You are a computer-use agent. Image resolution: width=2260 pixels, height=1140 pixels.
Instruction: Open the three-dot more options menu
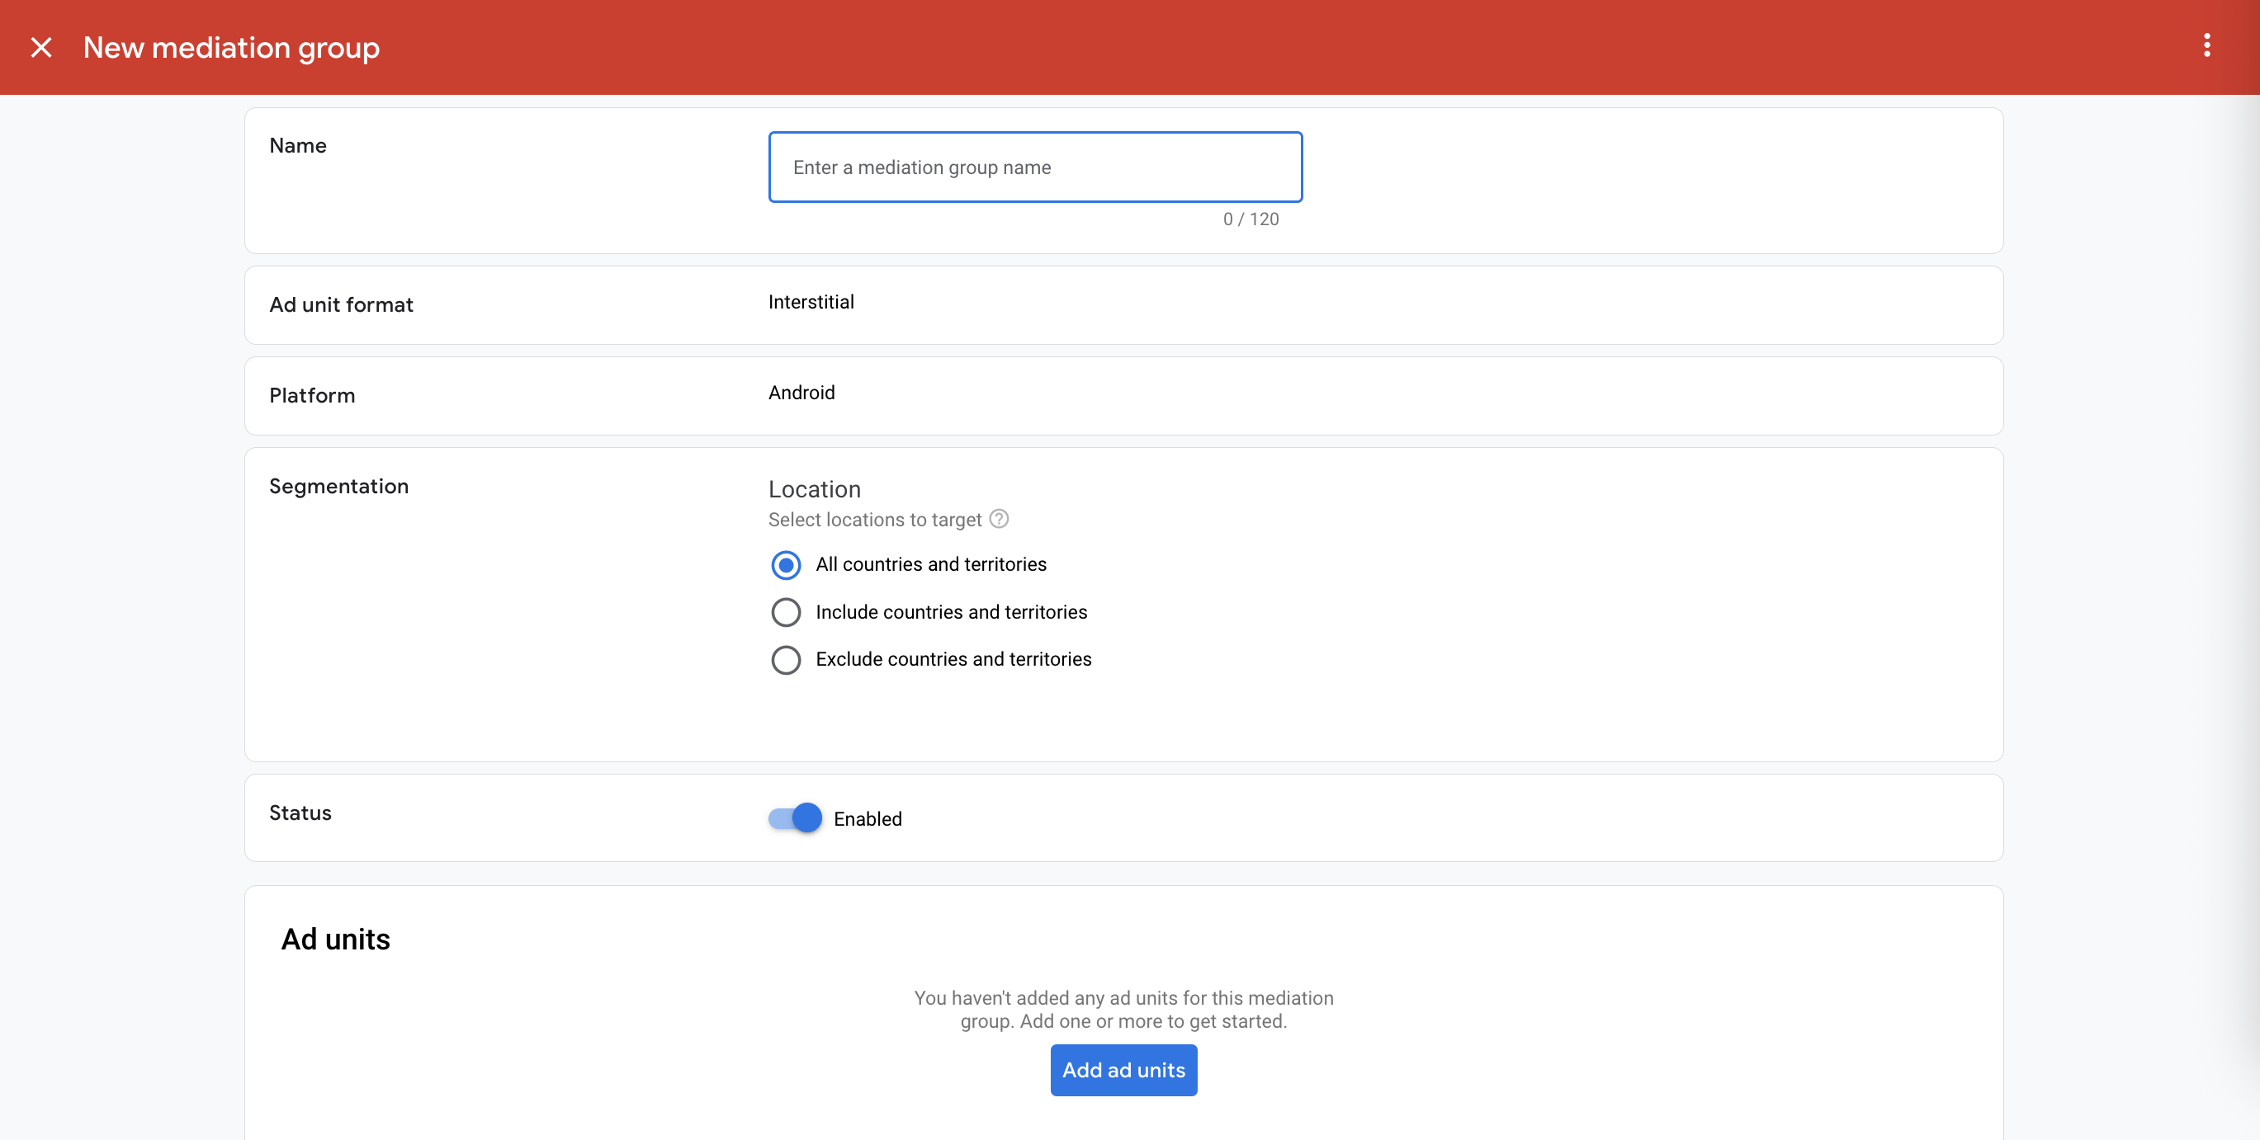[2206, 45]
